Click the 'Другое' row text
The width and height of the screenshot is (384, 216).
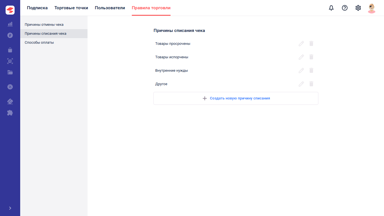tap(161, 84)
